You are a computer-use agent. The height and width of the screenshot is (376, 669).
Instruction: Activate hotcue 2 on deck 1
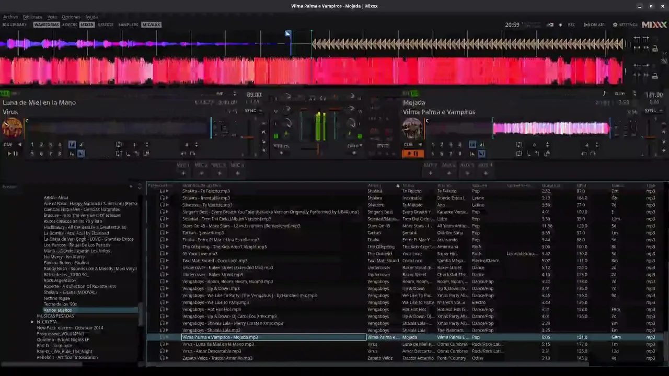click(x=41, y=145)
